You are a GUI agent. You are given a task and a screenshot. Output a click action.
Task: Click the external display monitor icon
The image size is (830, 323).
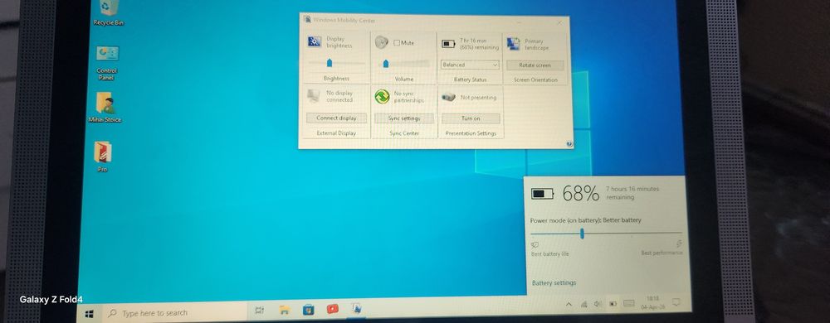point(314,96)
